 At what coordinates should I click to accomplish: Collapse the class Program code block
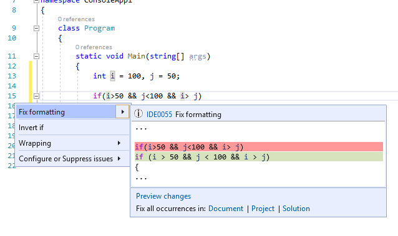pyautogui.click(x=37, y=28)
